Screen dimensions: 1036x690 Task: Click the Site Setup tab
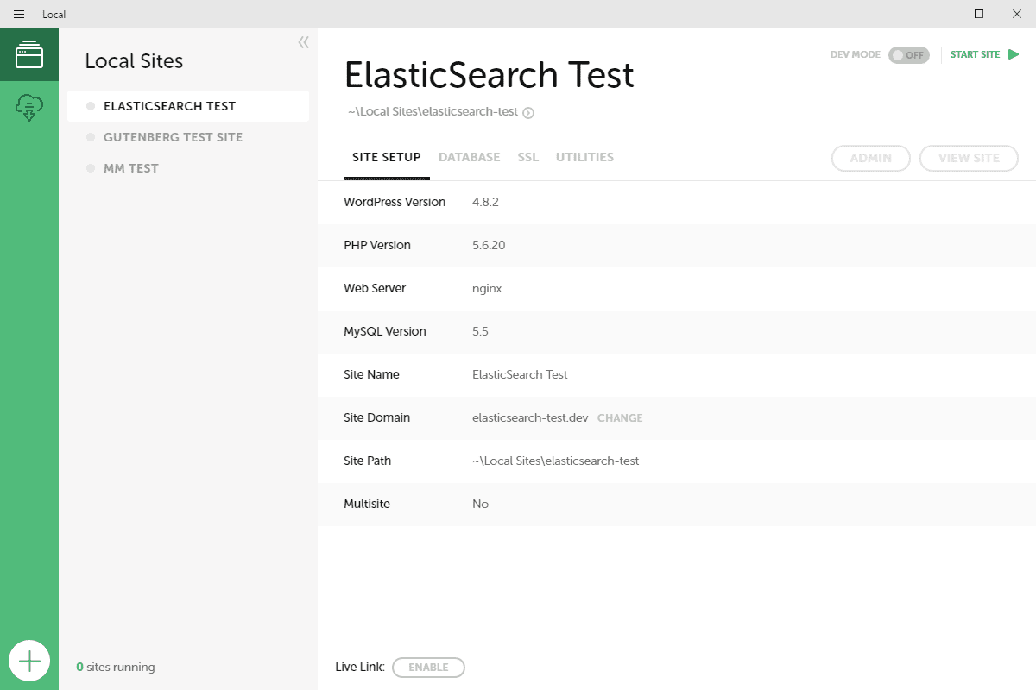pyautogui.click(x=386, y=157)
